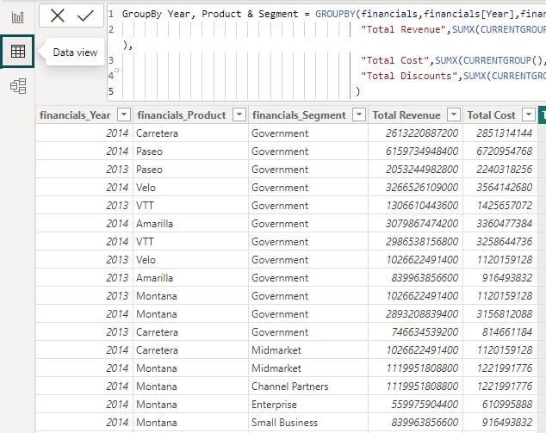Open Total Cost column filter dropdown
546x433 pixels.
click(x=529, y=114)
